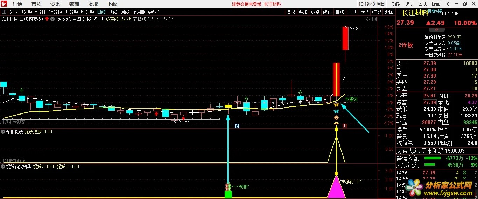Open the 版面 menu
478x199 pixels.
point(436,4)
